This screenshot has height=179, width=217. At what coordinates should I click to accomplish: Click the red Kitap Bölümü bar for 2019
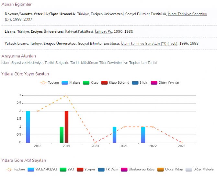(66, 127)
